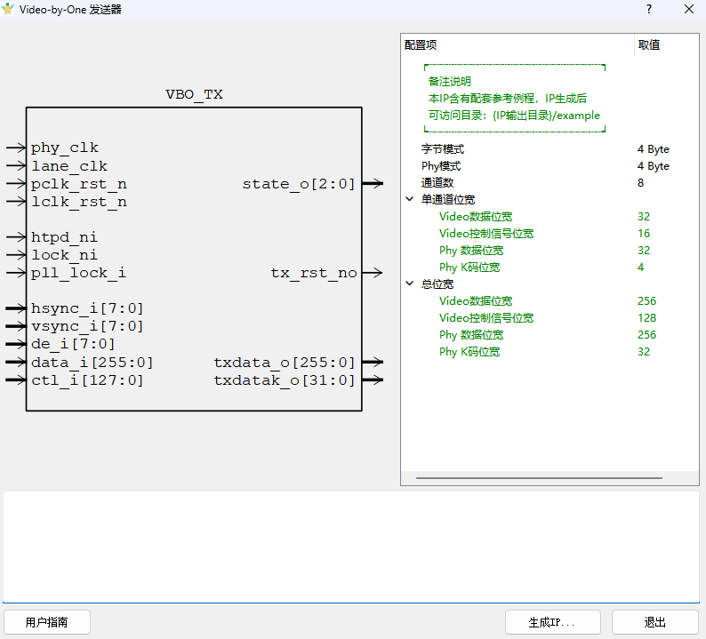Click the hsync_i[7:0] port label
Viewport: 706px width, 639px height.
[87, 308]
